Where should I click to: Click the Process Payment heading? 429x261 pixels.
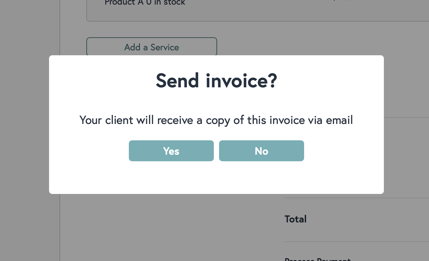click(317, 259)
